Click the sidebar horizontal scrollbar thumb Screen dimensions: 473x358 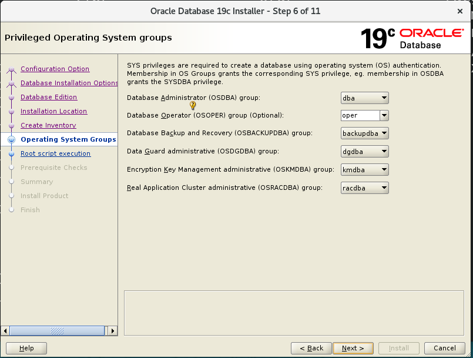click(57, 331)
